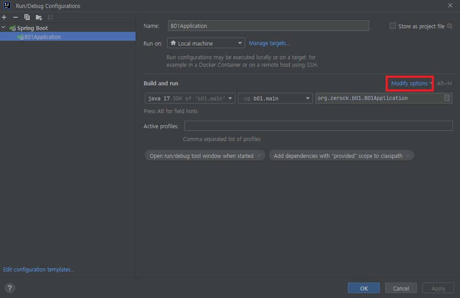Image resolution: width=460 pixels, height=298 pixels.
Task: Enable Store as project file
Action: pos(393,26)
